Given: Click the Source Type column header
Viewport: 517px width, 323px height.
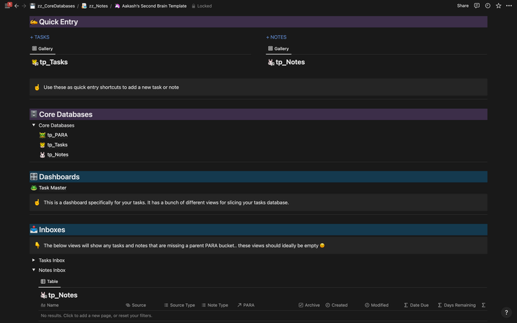Looking at the screenshot, I should pyautogui.click(x=179, y=305).
